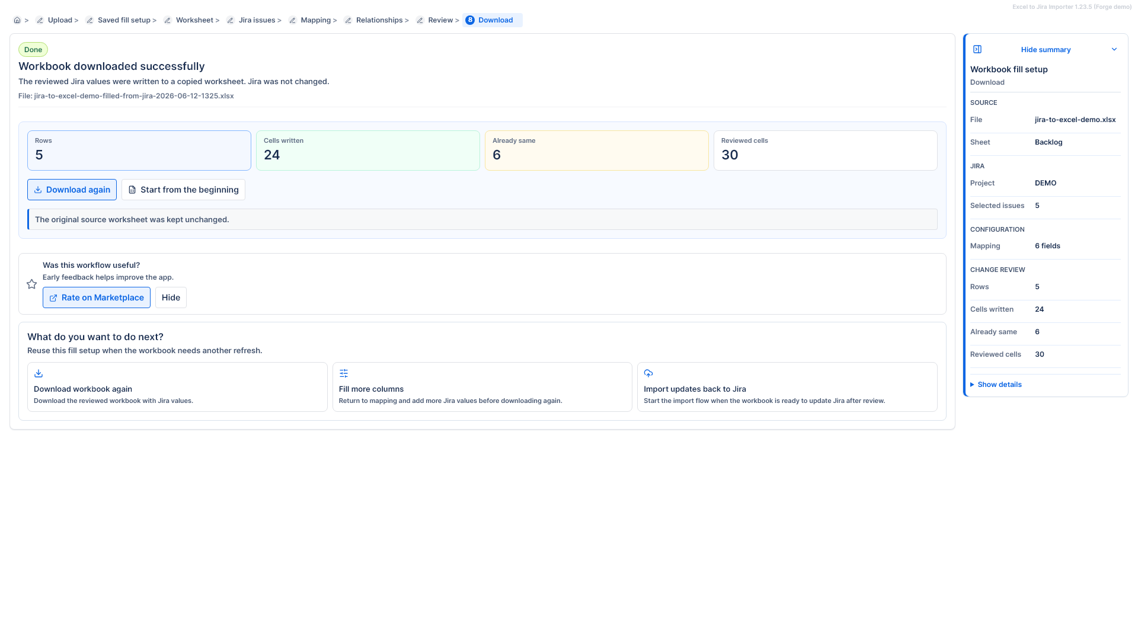Screen dimensions: 1138x640
Task: Click the Cells written stat card
Action: pos(368,151)
